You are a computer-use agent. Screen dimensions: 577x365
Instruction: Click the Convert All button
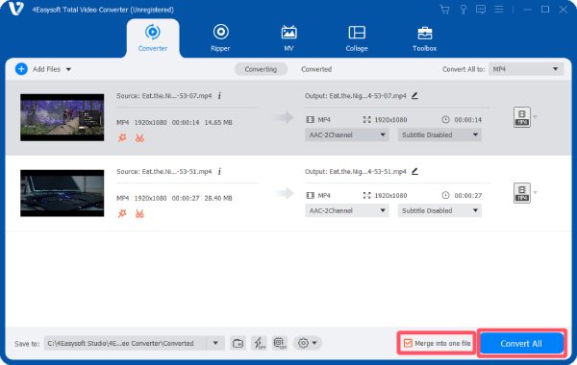coord(522,344)
